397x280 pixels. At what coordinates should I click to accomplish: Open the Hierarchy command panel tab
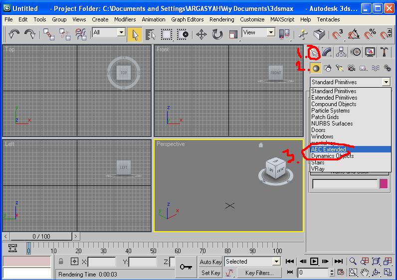pyautogui.click(x=341, y=52)
